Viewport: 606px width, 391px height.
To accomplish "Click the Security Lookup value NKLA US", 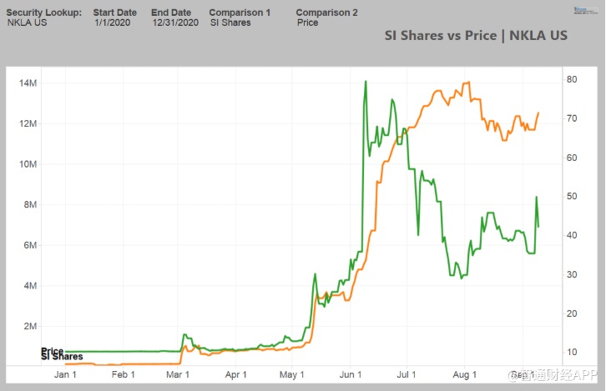I will pyautogui.click(x=27, y=23).
